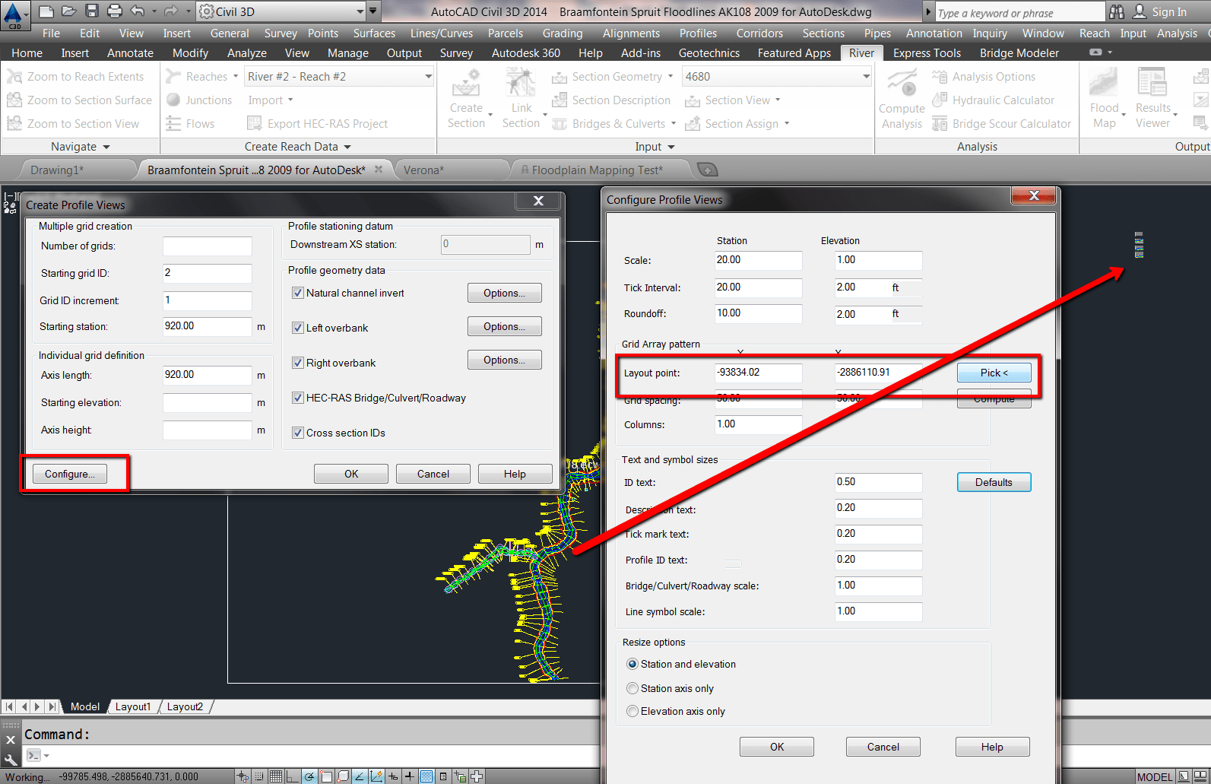Click the search keyword input box

pos(1019,12)
